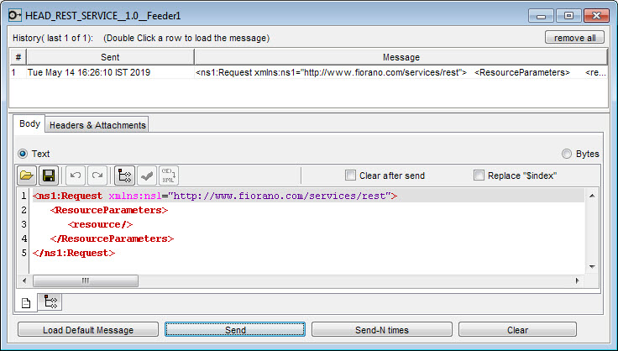618x351 pixels.
Task: Enable the Replace "$index" checkbox
Action: pos(479,175)
